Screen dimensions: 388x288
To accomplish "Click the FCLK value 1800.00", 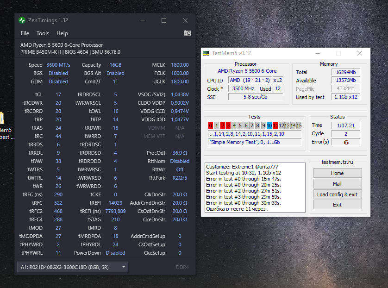I will click(180, 73).
